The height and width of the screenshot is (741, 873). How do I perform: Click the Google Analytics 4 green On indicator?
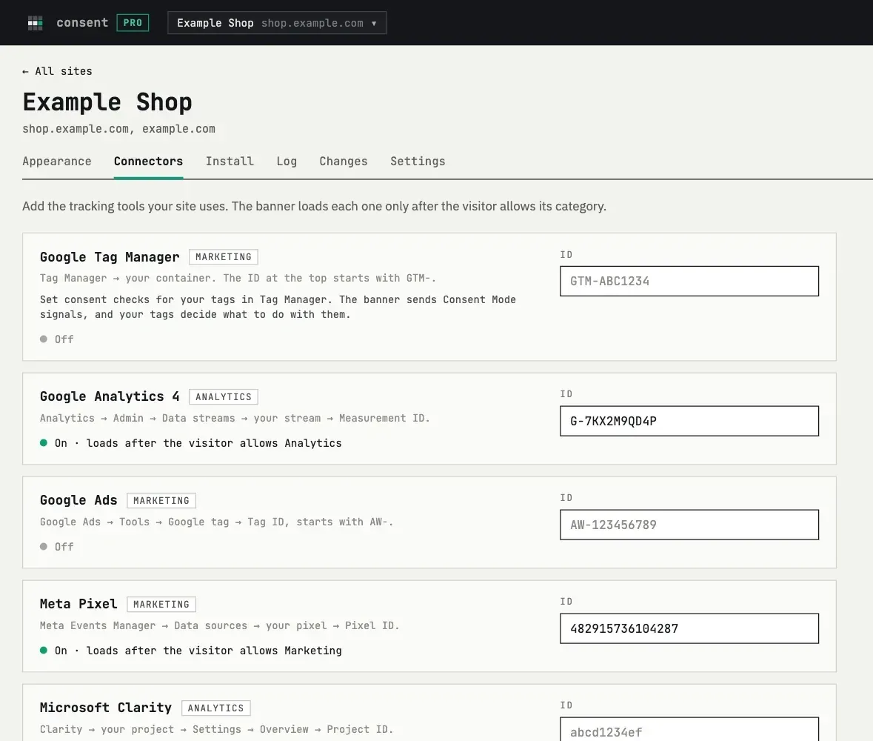click(44, 442)
